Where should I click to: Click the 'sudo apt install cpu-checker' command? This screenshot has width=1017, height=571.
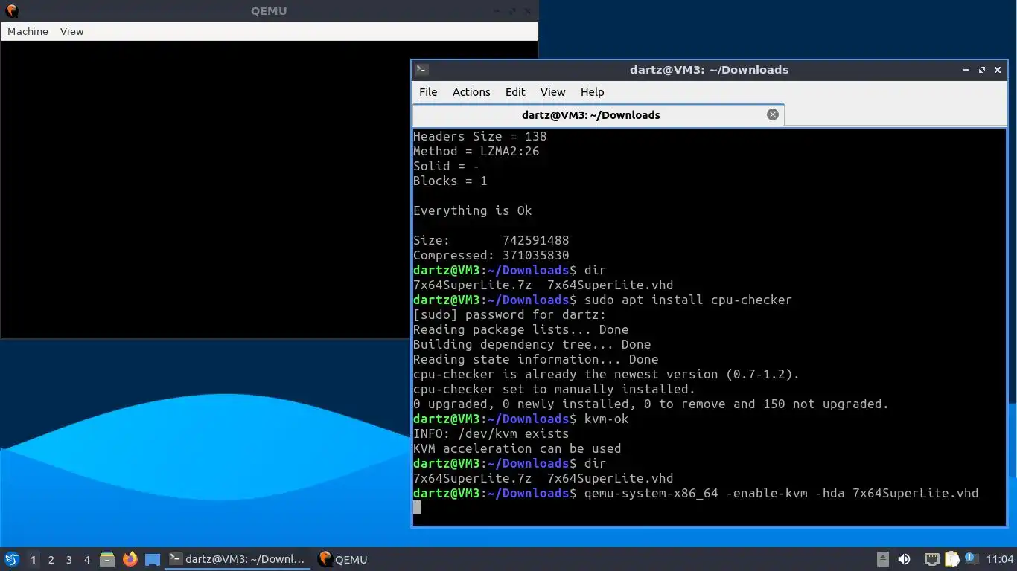pyautogui.click(x=689, y=300)
